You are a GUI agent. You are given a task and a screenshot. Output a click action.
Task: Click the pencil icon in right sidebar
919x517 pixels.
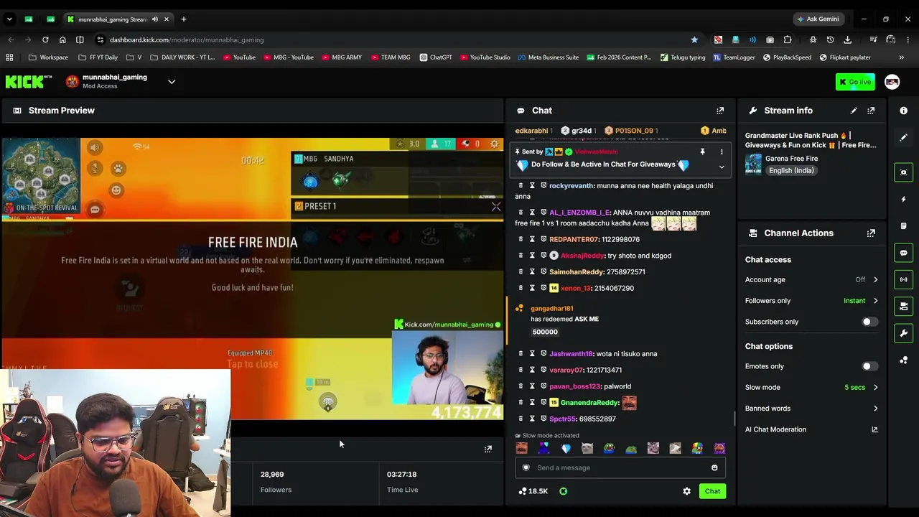(903, 137)
